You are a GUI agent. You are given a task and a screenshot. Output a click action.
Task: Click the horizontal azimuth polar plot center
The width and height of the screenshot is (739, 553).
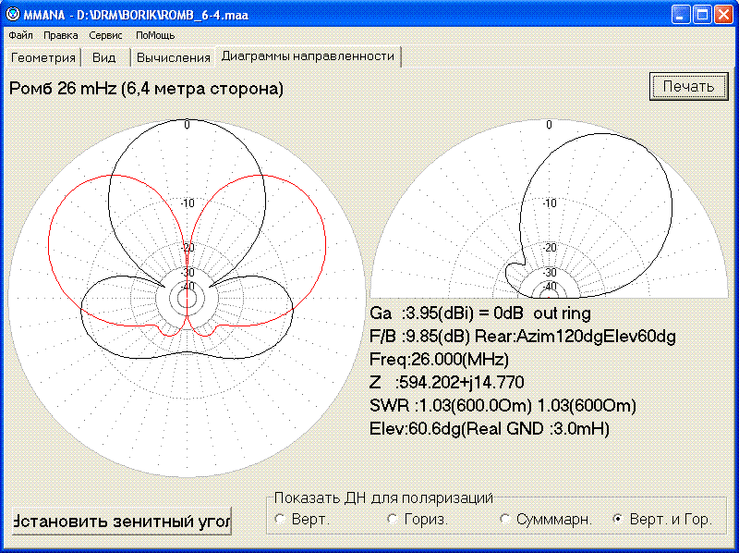pyautogui.click(x=188, y=298)
